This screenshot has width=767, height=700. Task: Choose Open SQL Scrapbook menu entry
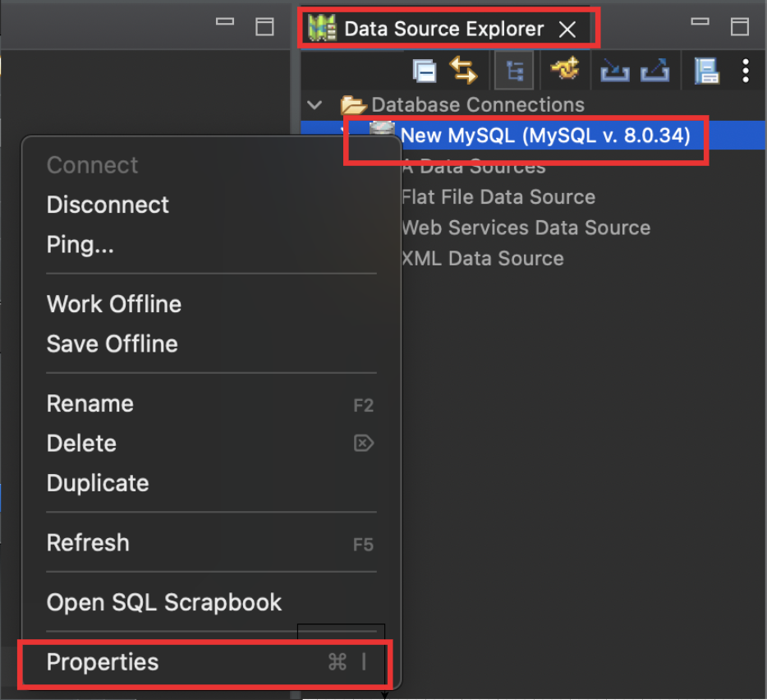[211, 602]
